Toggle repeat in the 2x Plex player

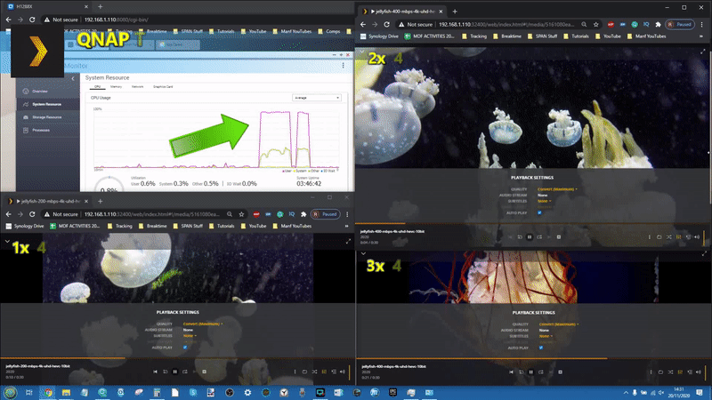(x=659, y=236)
